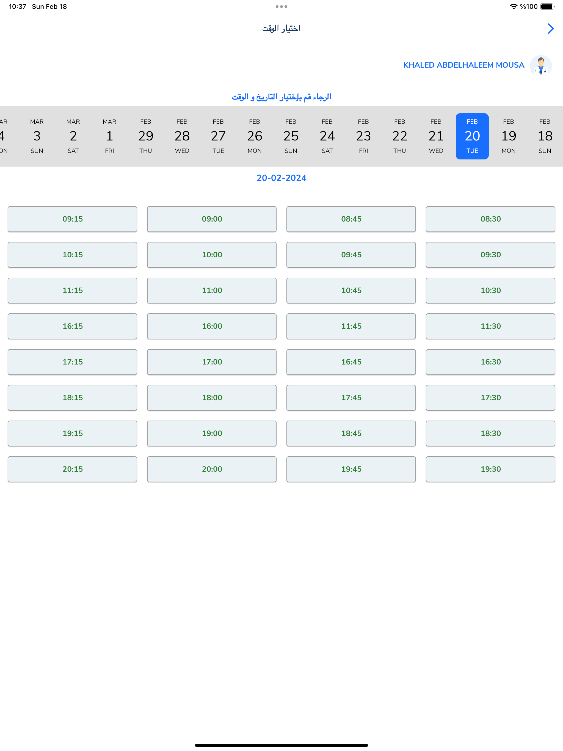This screenshot has width=563, height=751.
Task: Select date Feb 22 Thursday
Action: click(399, 136)
